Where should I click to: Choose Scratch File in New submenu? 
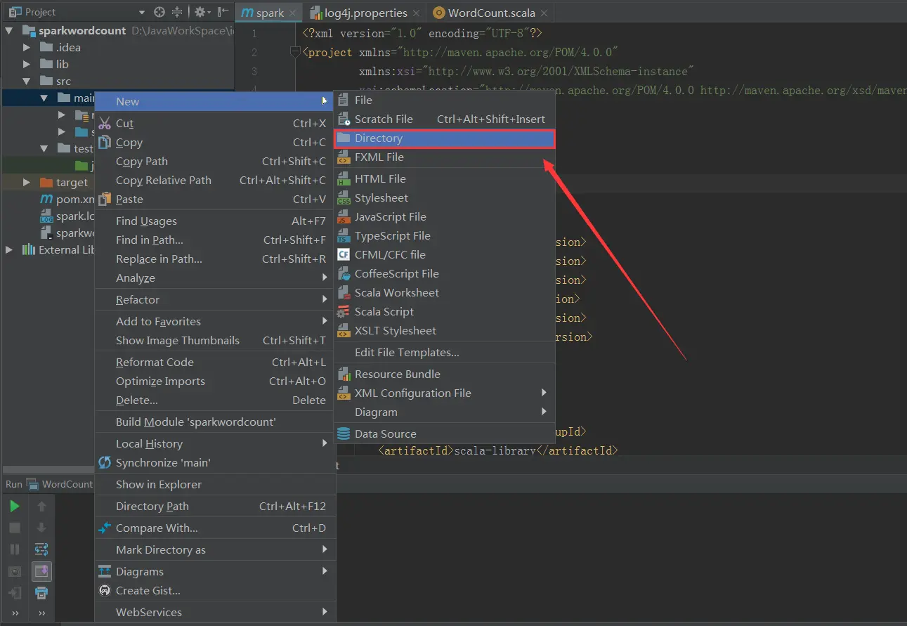pos(445,119)
